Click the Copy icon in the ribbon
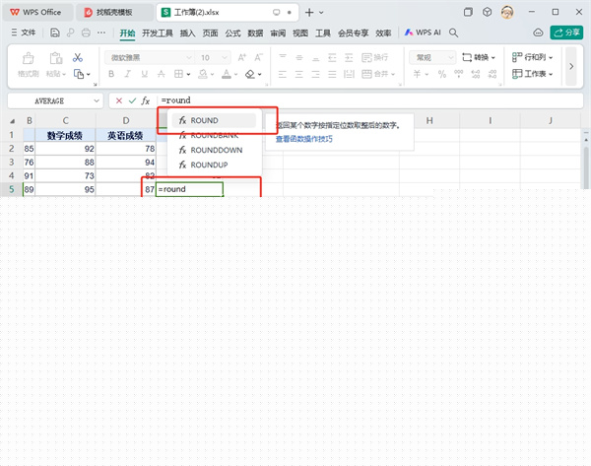591x466 pixels. pyautogui.click(x=79, y=74)
